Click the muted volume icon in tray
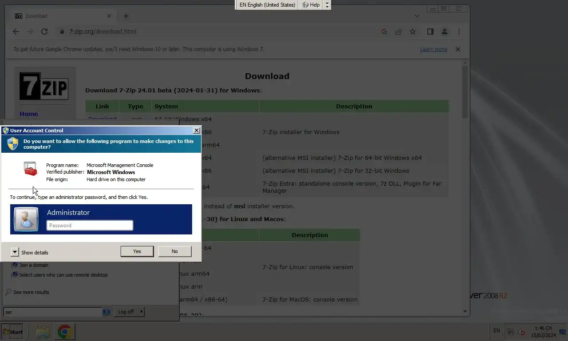 522,332
